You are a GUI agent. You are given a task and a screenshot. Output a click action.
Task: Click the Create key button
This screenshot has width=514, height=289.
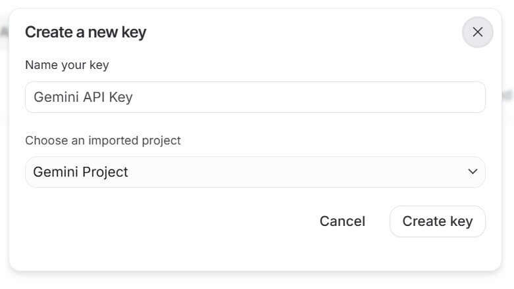point(437,221)
